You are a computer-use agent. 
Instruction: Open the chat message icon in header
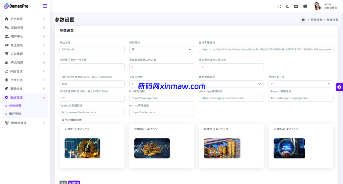(x=305, y=6)
